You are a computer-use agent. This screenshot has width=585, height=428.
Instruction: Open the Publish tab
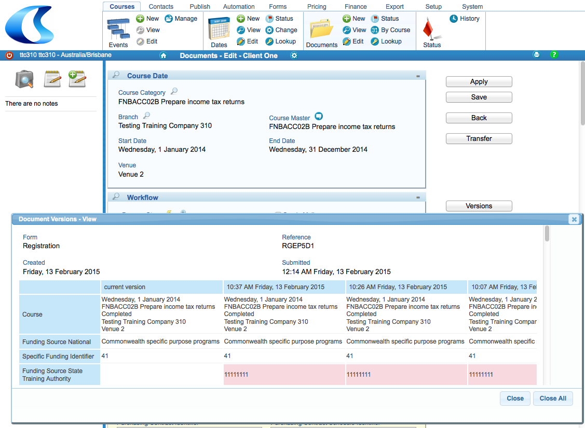(x=200, y=7)
